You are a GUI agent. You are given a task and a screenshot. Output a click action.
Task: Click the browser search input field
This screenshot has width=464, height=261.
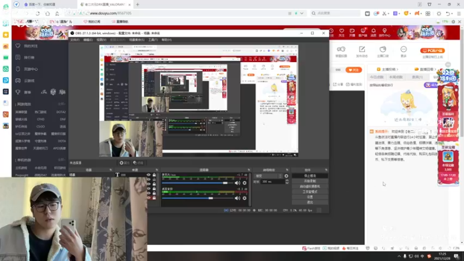336,13
